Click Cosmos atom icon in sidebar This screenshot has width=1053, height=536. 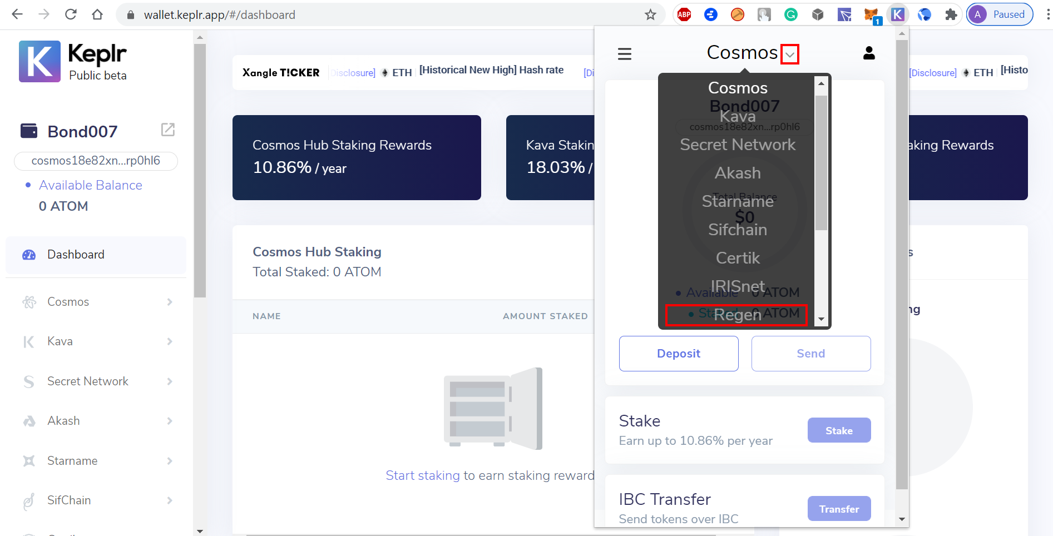click(x=29, y=302)
